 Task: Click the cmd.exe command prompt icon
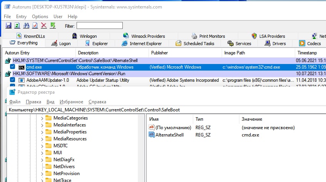pyautogui.click(x=22, y=67)
